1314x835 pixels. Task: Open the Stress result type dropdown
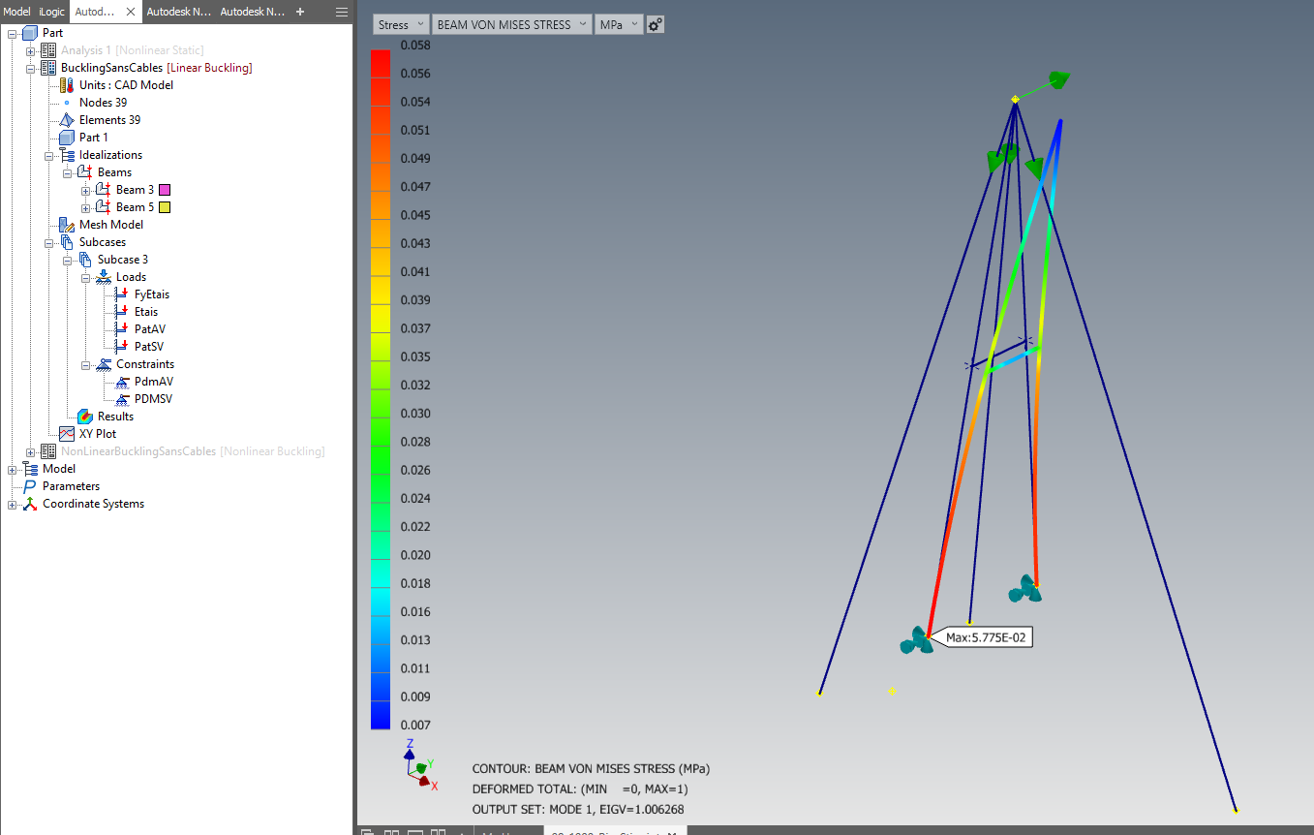point(401,24)
